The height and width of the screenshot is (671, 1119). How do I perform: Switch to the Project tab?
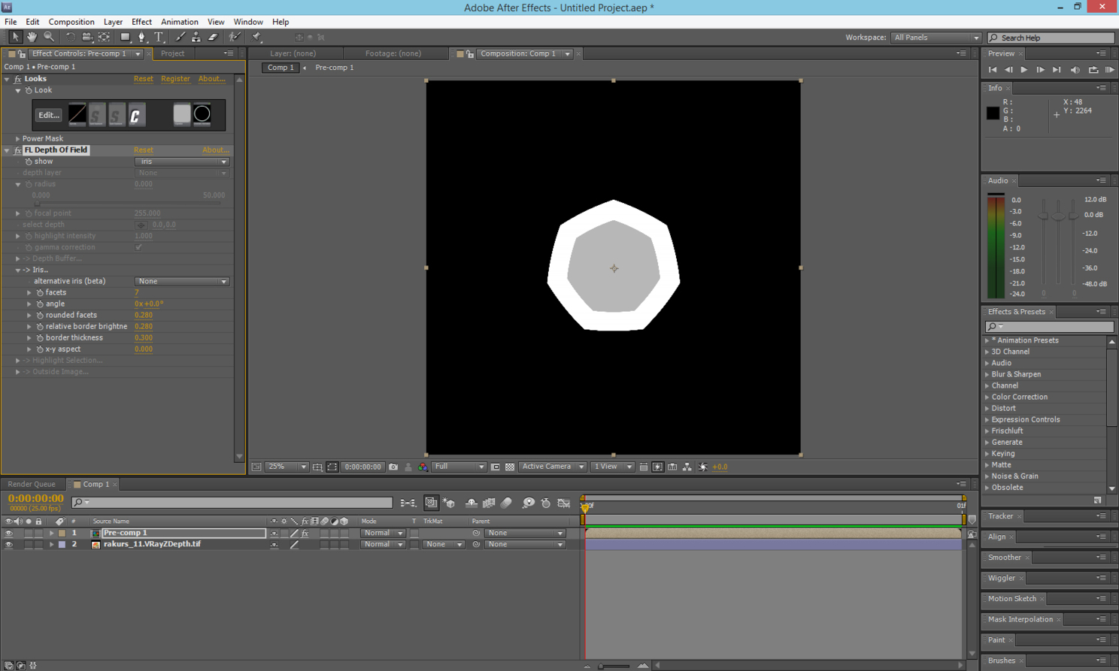tap(172, 53)
